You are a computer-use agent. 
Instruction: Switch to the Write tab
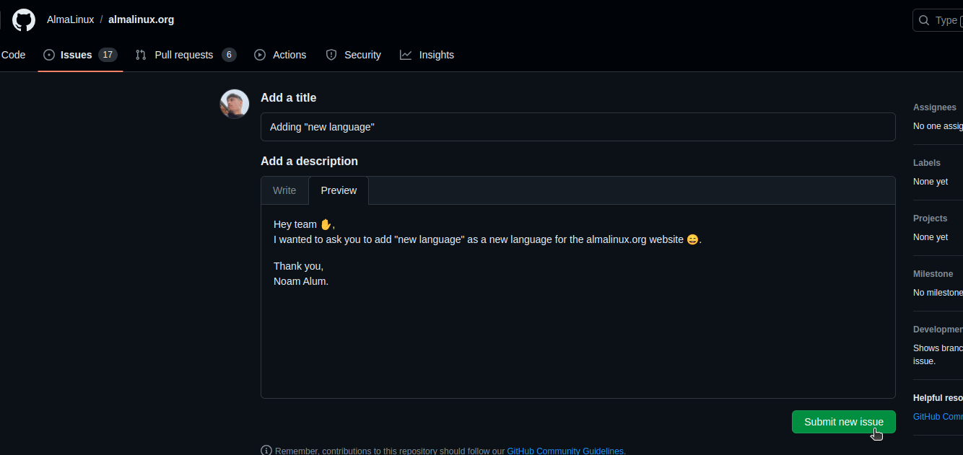[x=284, y=190]
